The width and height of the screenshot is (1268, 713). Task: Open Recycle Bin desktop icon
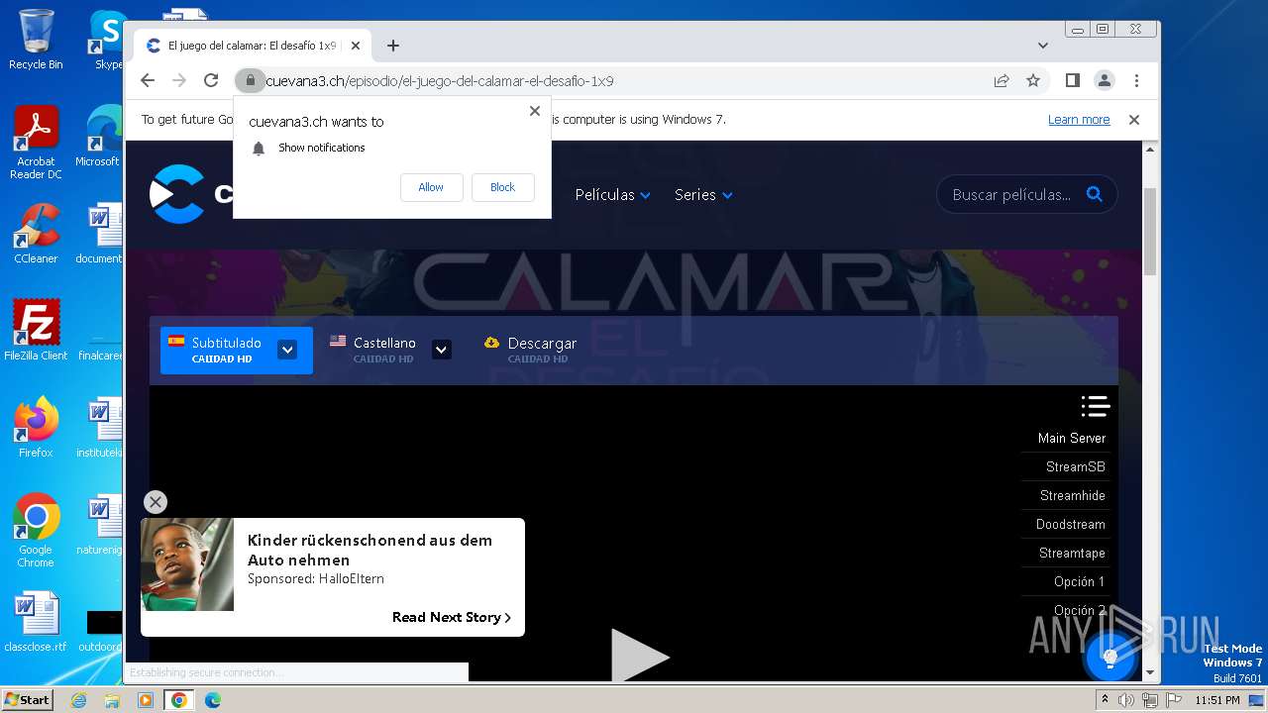(x=36, y=39)
